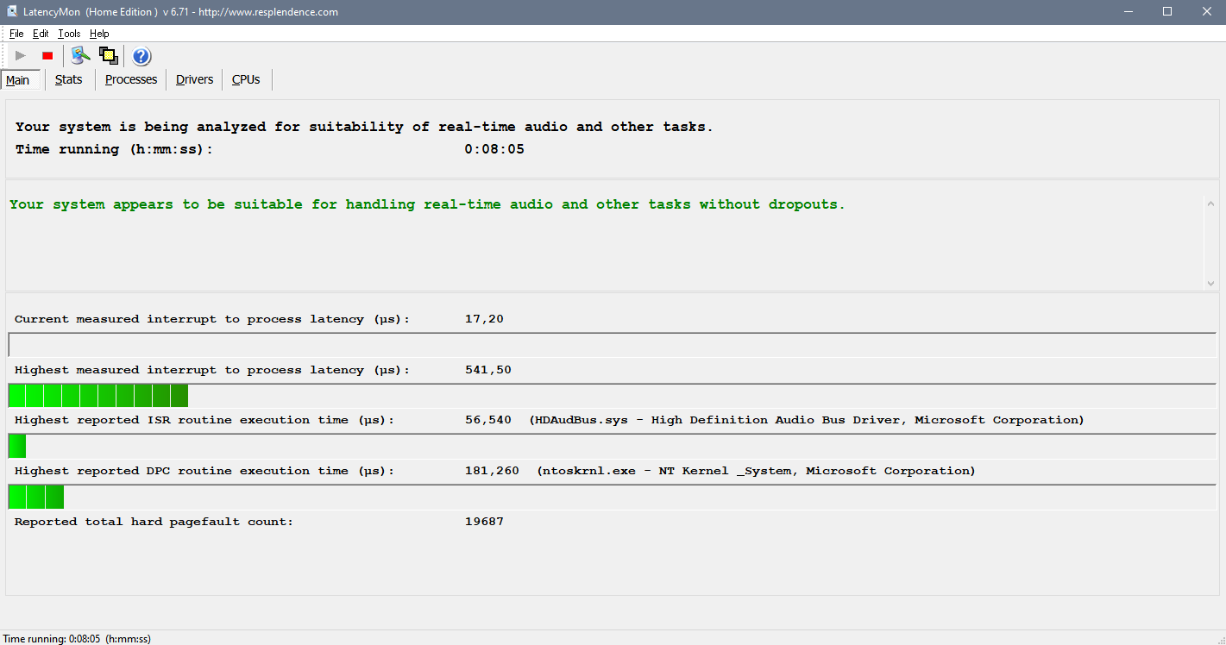Click the pagefault count value 19687

coord(484,522)
